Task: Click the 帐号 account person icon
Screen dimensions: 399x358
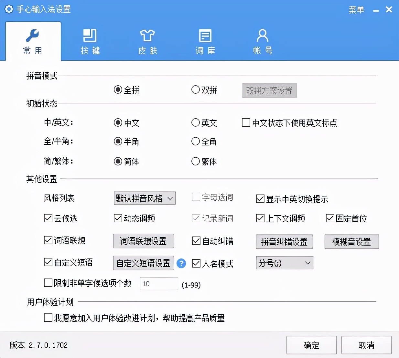Action: [262, 36]
